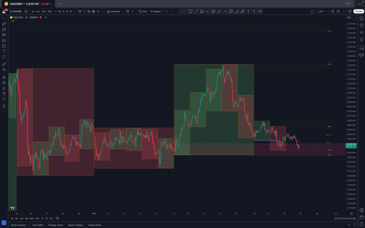Expand the Stock Screener dropdown arrow
This screenshot has height=228, width=365.
point(29,225)
